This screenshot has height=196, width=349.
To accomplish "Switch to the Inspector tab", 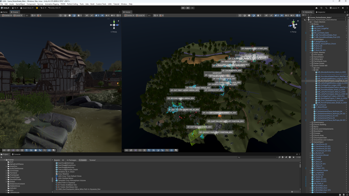I will (320, 12).
